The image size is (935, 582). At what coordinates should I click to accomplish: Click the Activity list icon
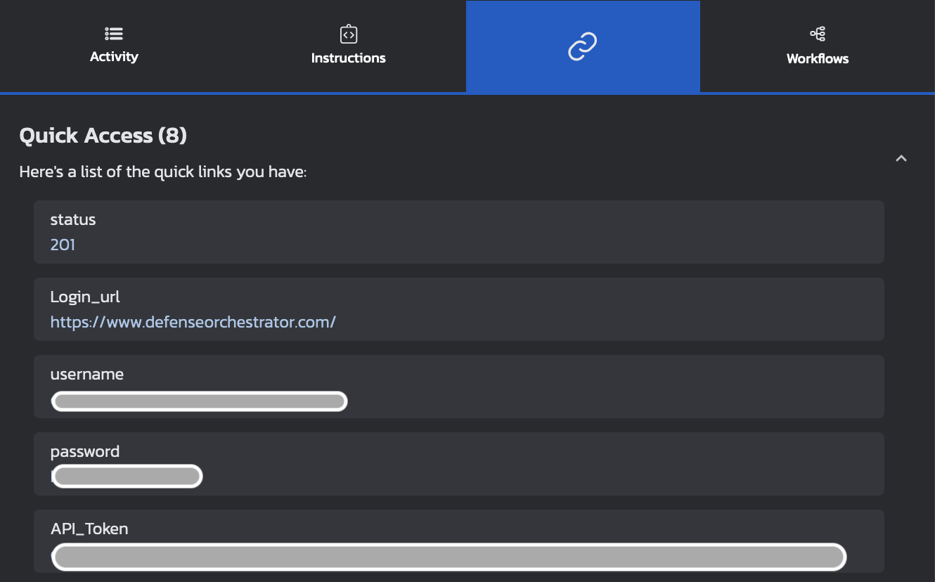click(x=114, y=34)
